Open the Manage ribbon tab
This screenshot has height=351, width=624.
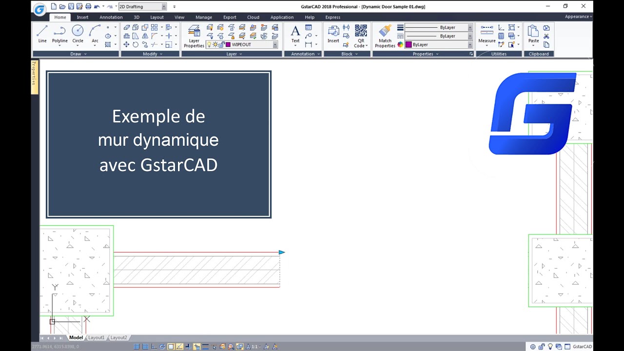pyautogui.click(x=204, y=17)
